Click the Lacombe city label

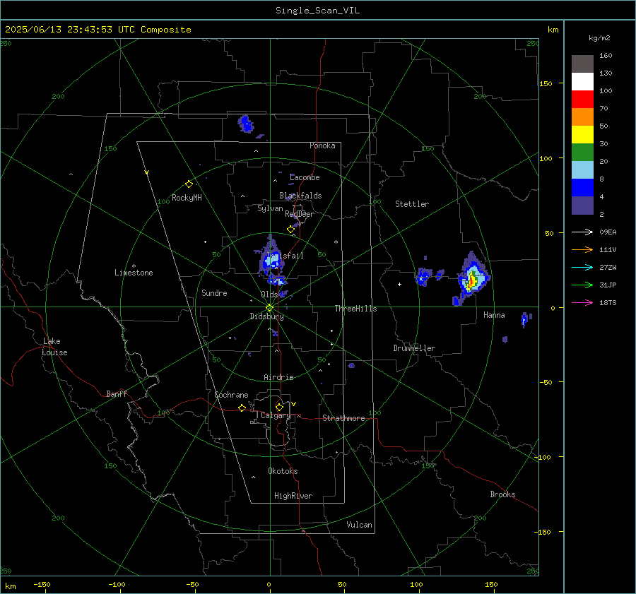click(305, 177)
